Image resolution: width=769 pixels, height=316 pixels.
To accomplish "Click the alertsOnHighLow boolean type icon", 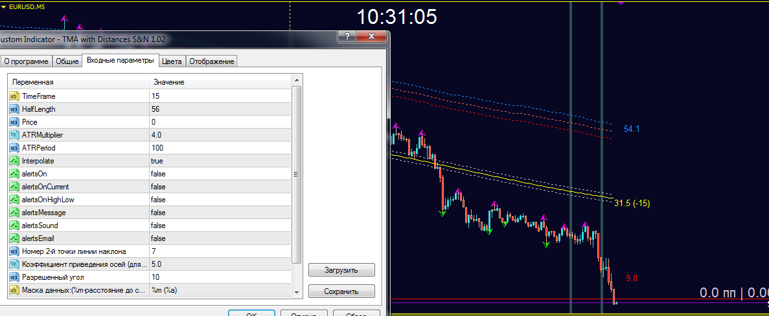I will pos(14,200).
